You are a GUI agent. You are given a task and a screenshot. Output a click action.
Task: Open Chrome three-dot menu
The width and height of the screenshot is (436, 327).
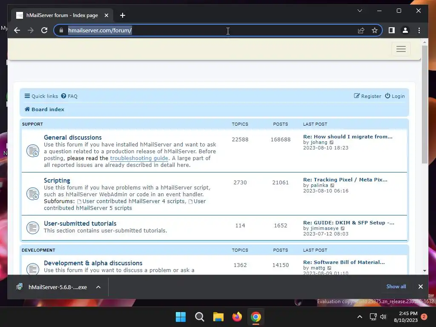click(x=419, y=30)
